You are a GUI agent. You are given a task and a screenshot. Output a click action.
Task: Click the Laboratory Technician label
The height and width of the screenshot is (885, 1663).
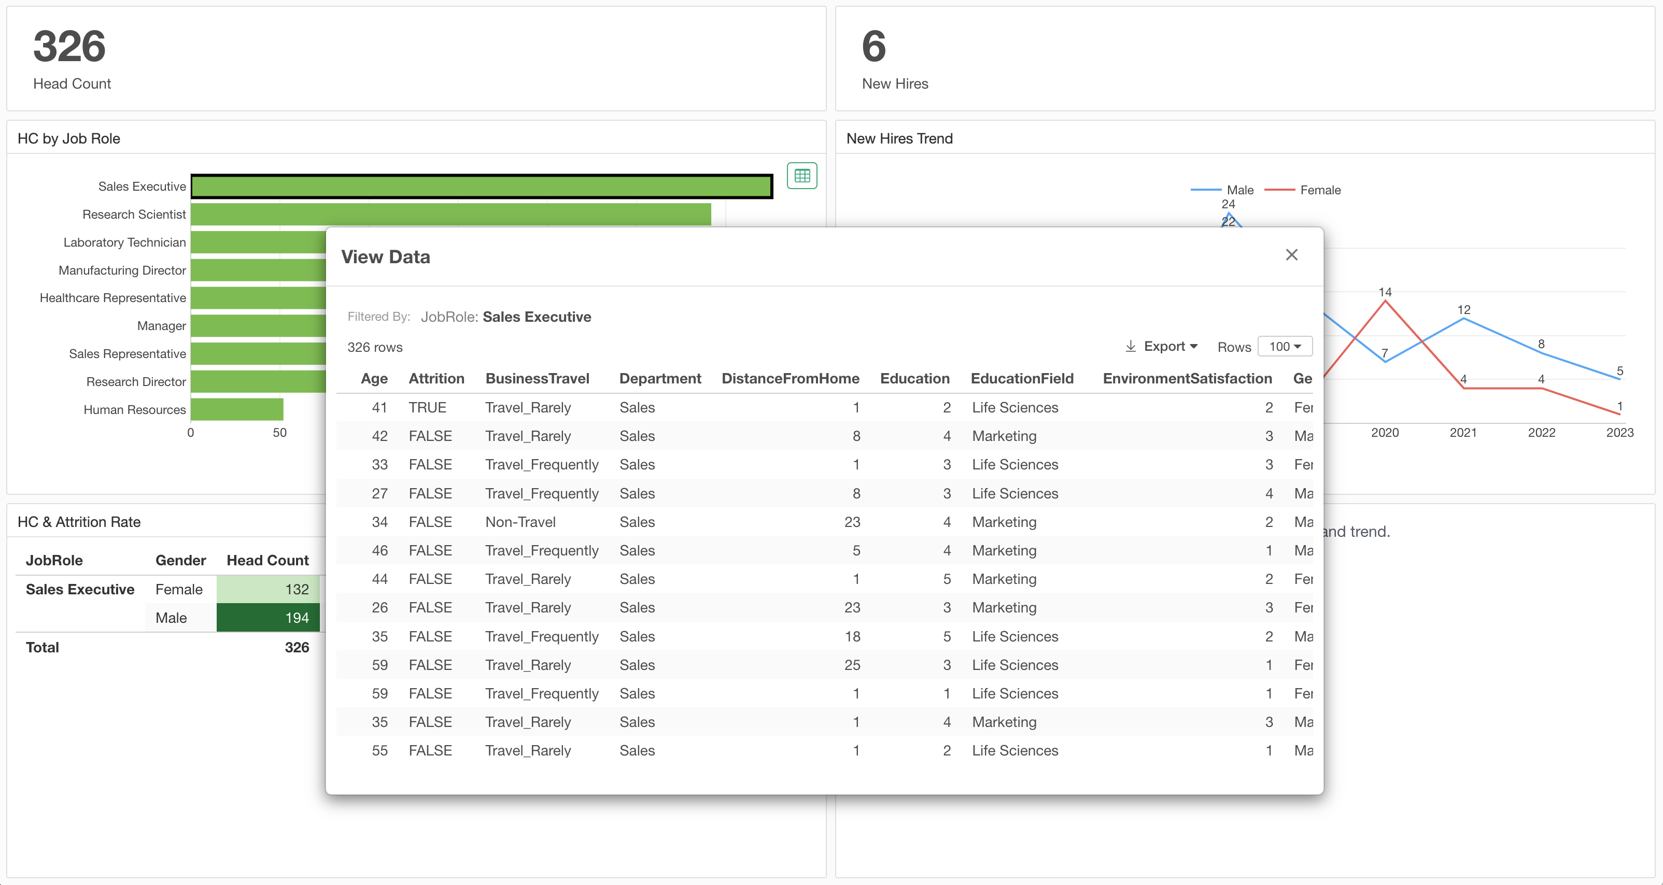124,242
